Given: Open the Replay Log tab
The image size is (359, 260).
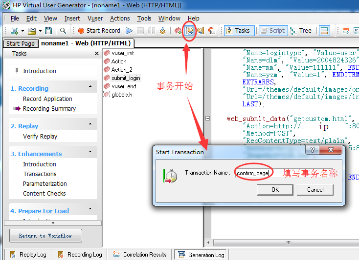Looking at the screenshot, I should [28, 255].
